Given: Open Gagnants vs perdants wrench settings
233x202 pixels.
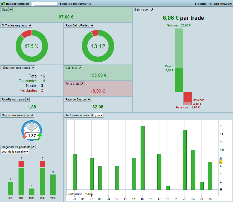Looking at the screenshot, I should point(33,147).
